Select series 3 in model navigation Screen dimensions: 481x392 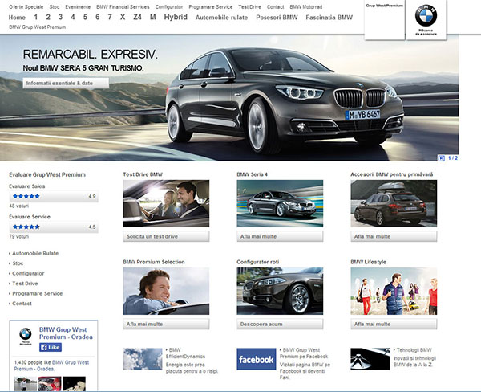click(x=60, y=17)
